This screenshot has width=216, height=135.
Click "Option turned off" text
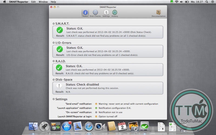(x=108, y=117)
